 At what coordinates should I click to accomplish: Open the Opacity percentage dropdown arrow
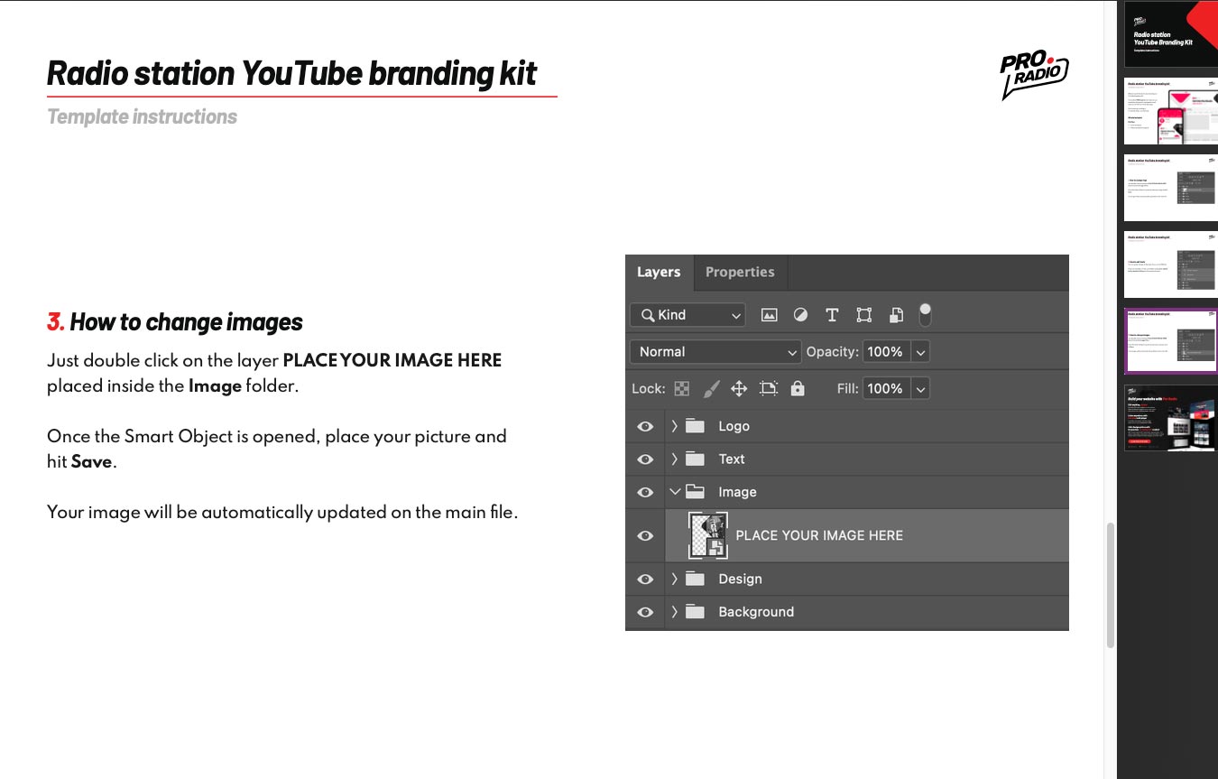[920, 352]
